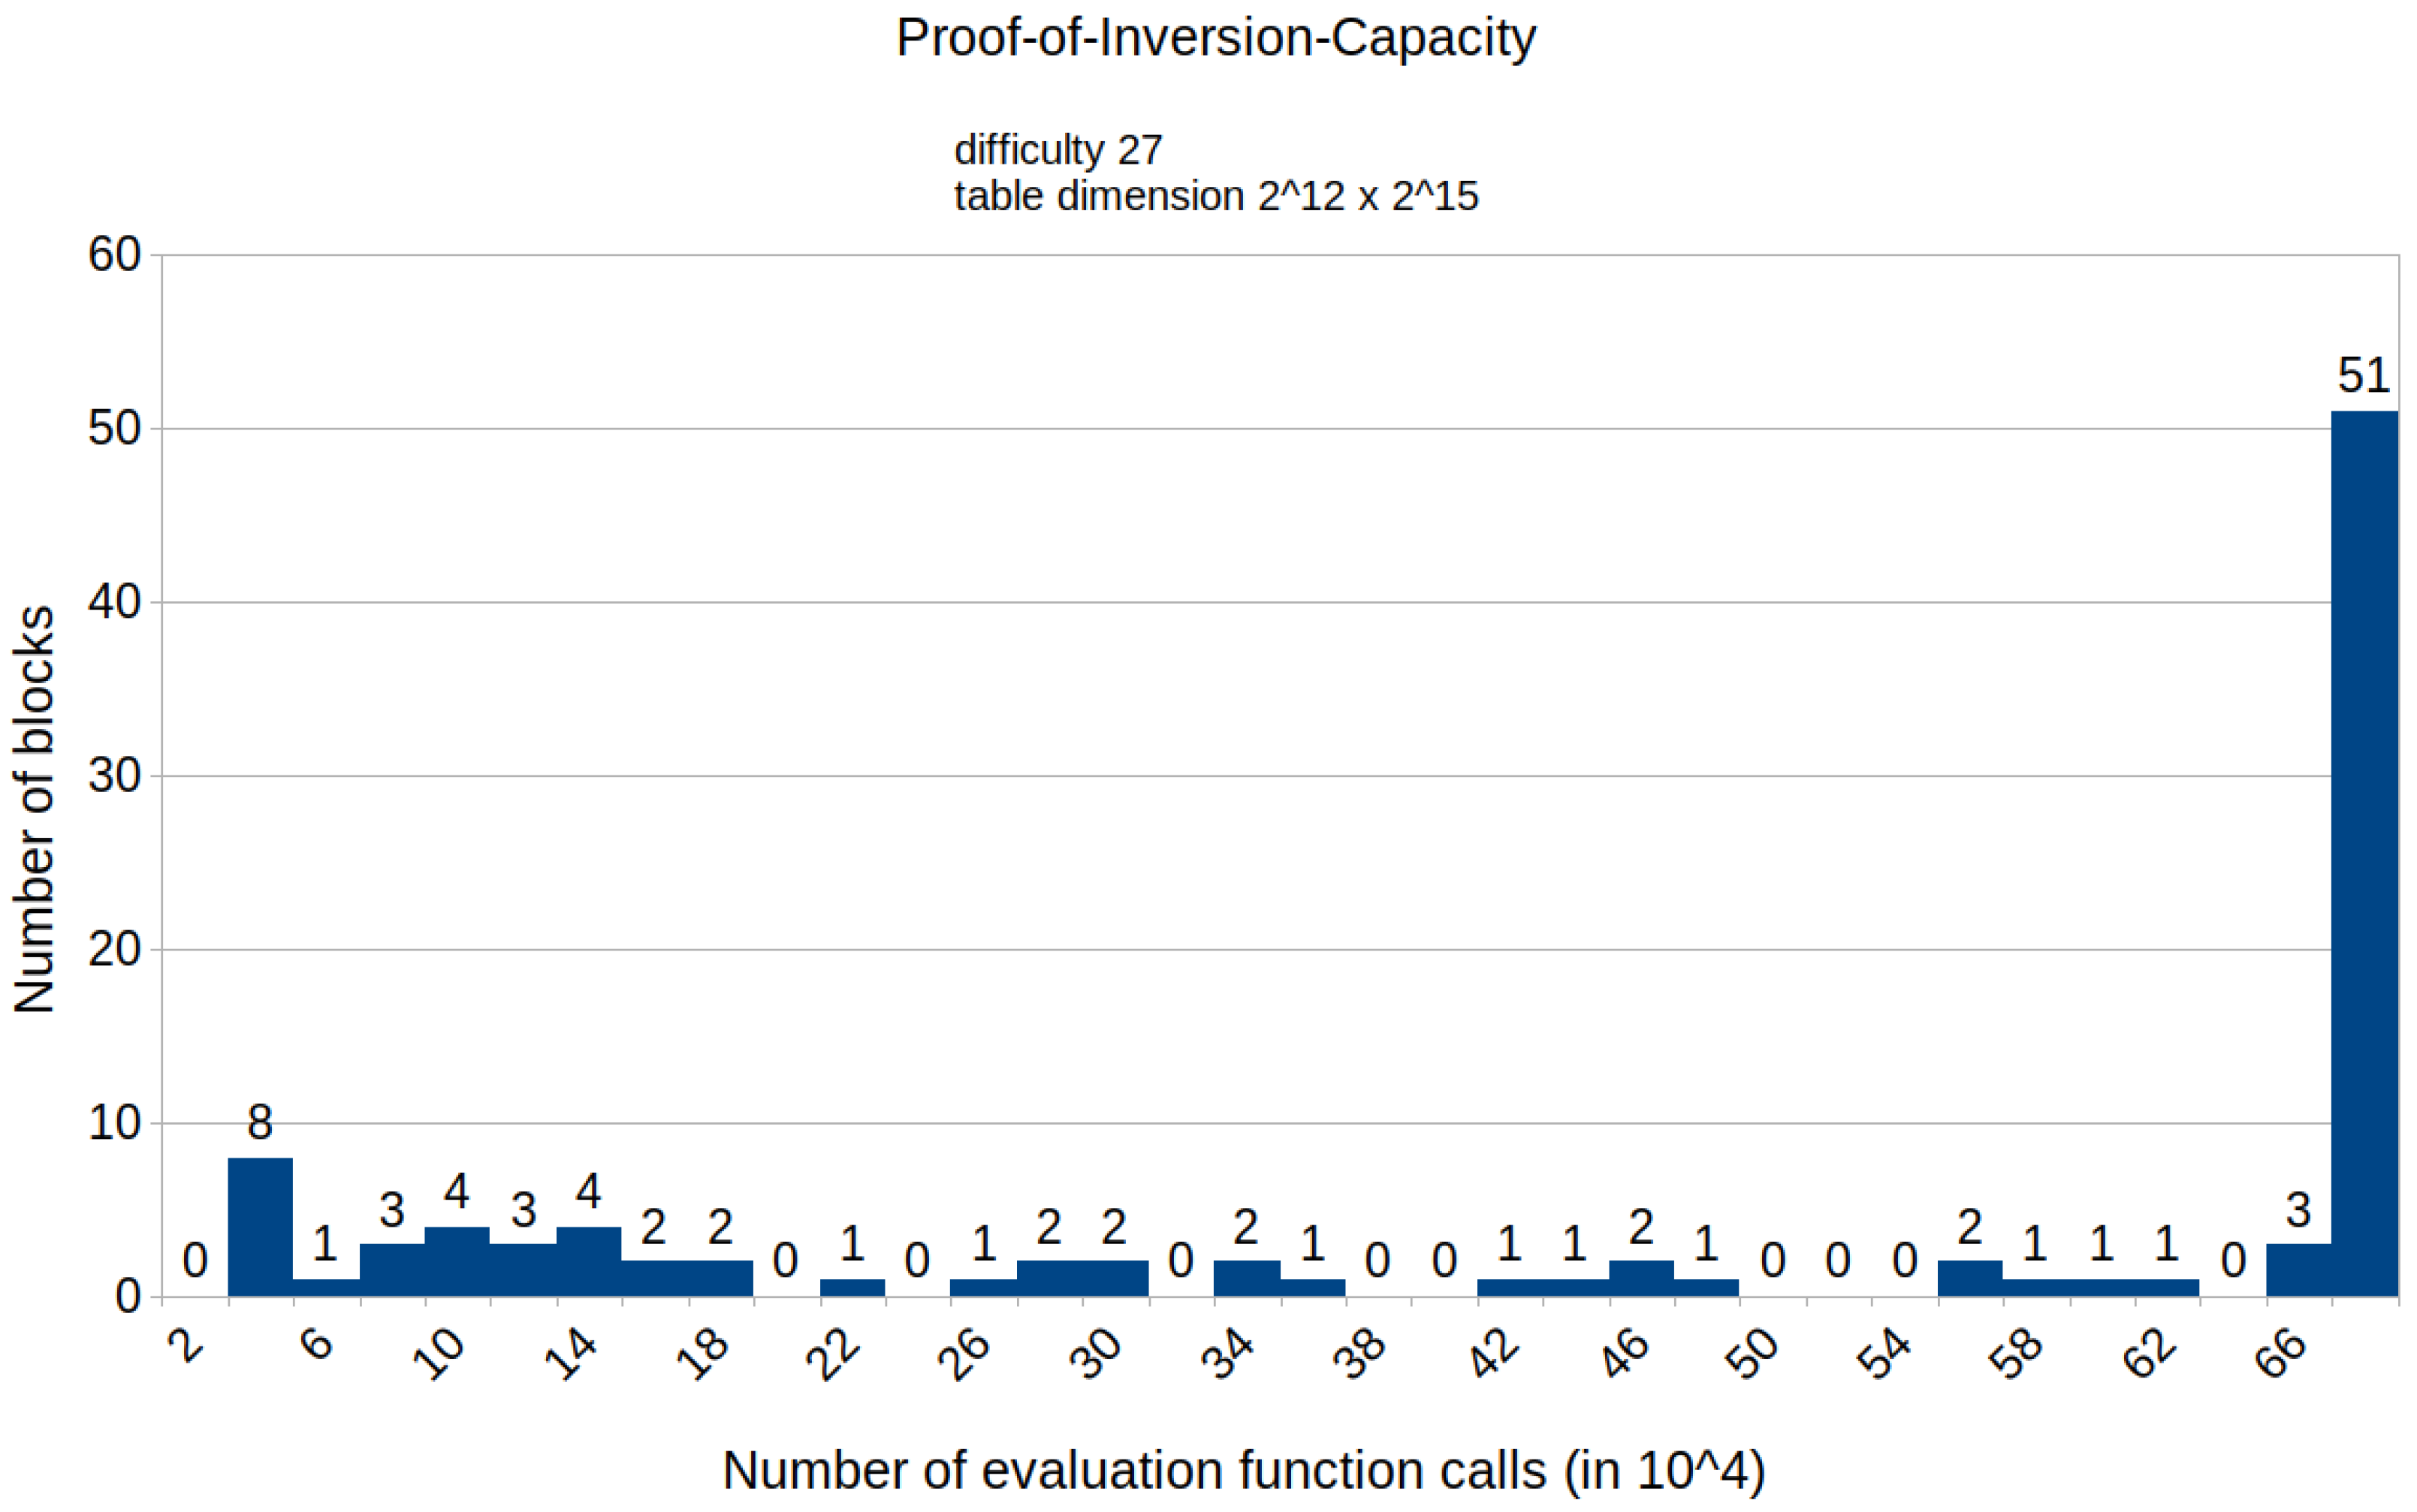Select the 'difficulty 27' subtitle line

(1058, 150)
